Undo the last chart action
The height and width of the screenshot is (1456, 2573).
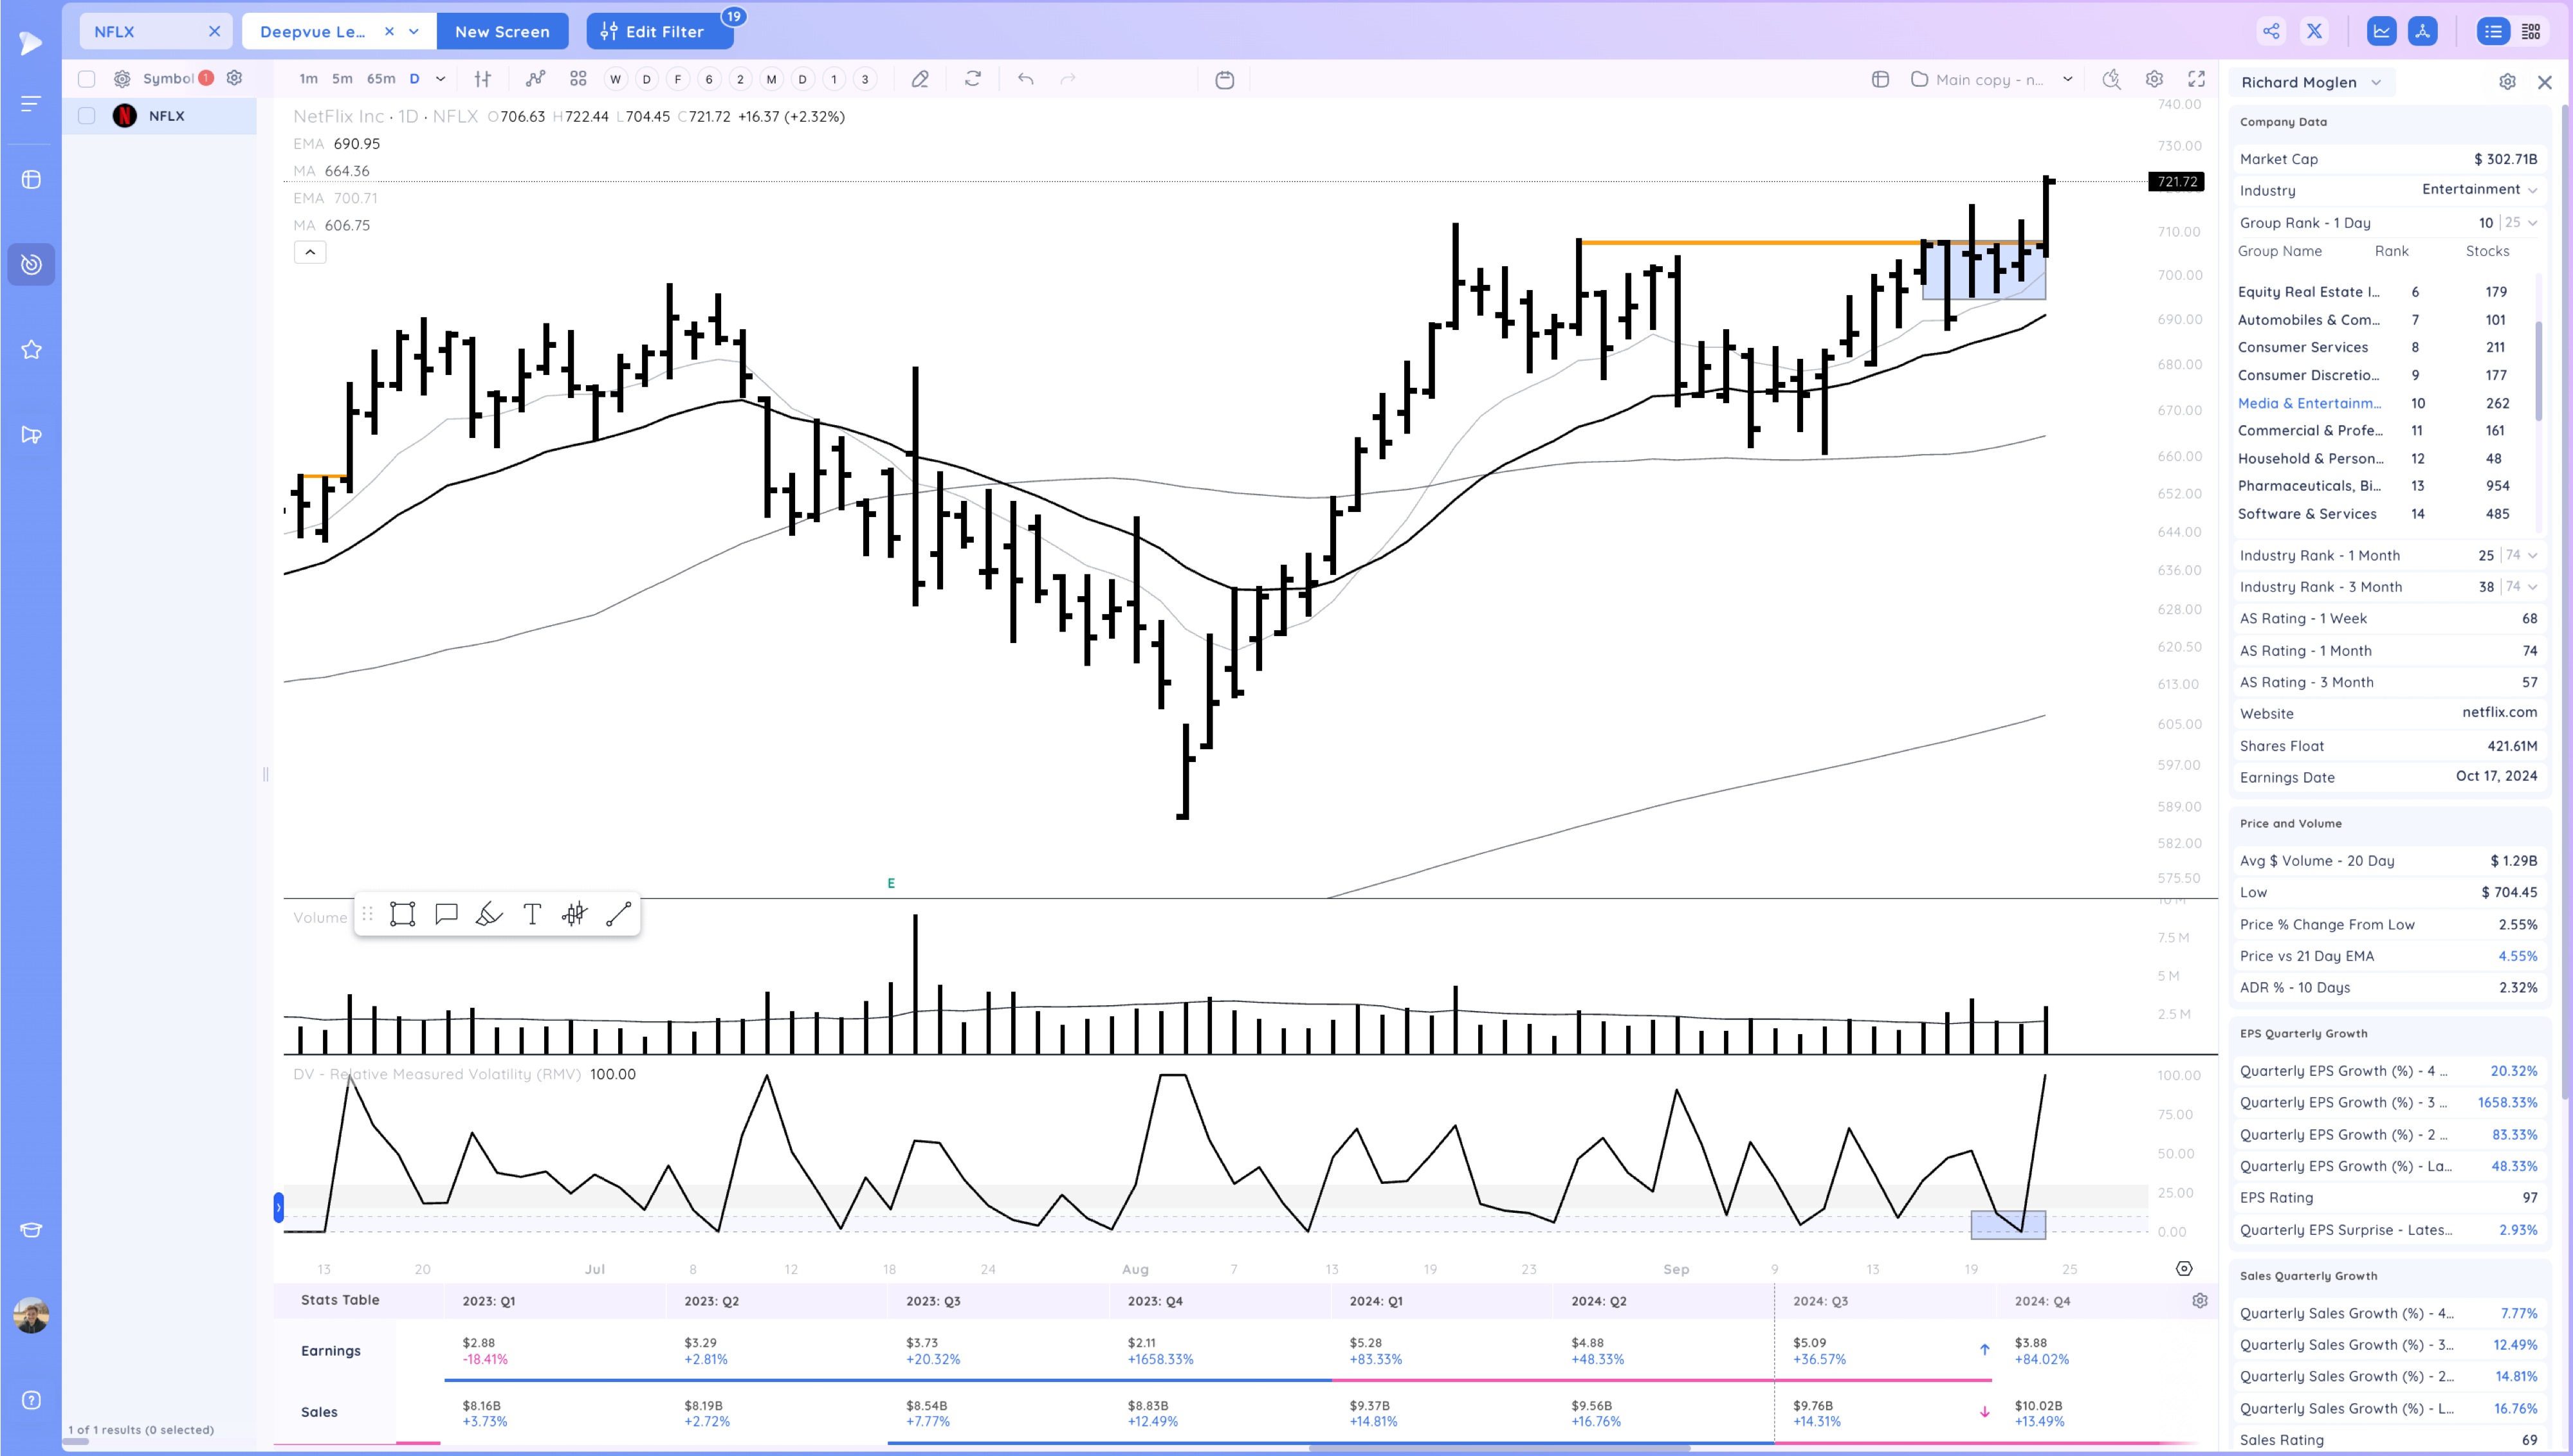(1026, 79)
